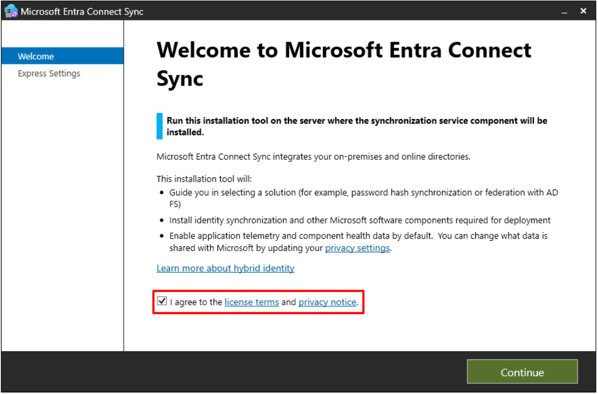This screenshot has height=394, width=598.
Task: Click the window title 'Microsoft Entra Connect Sync'
Action: coord(82,11)
